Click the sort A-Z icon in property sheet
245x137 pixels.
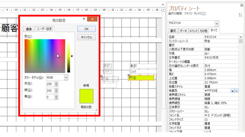point(240,15)
